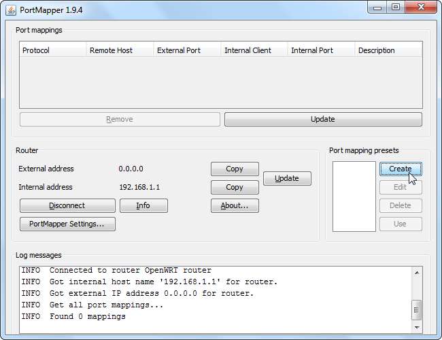Viewport: 442px width, 340px height.
Task: Close the PortMapper window
Action: 421,7
